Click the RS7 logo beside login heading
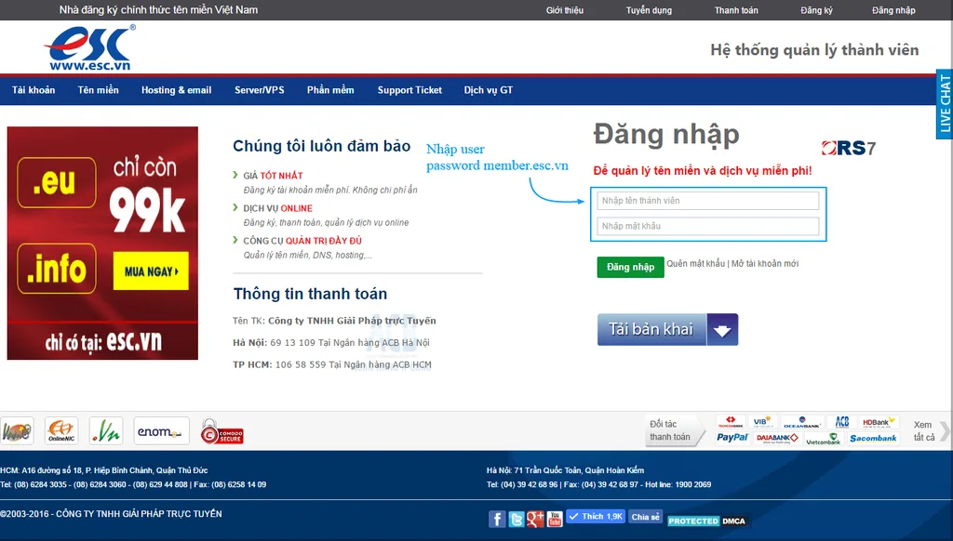The height and width of the screenshot is (541, 953). [849, 148]
